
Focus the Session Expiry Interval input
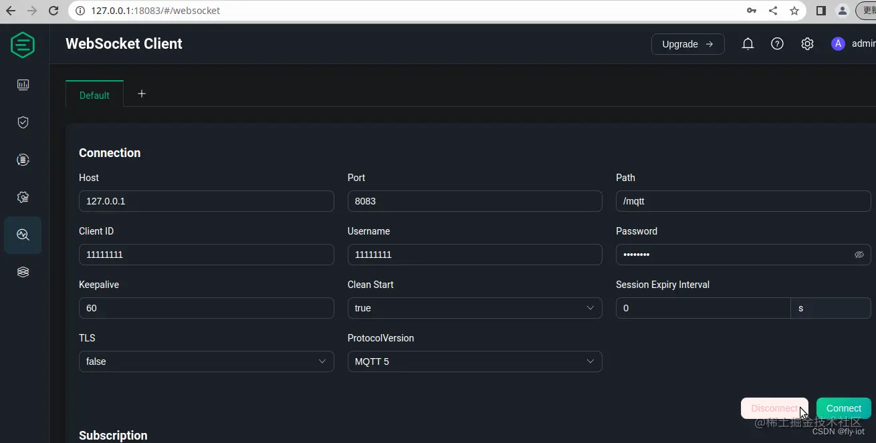(703, 308)
